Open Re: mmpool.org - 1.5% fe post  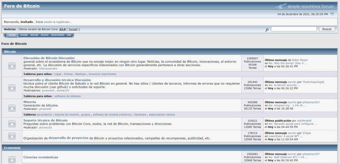[x=287, y=106]
